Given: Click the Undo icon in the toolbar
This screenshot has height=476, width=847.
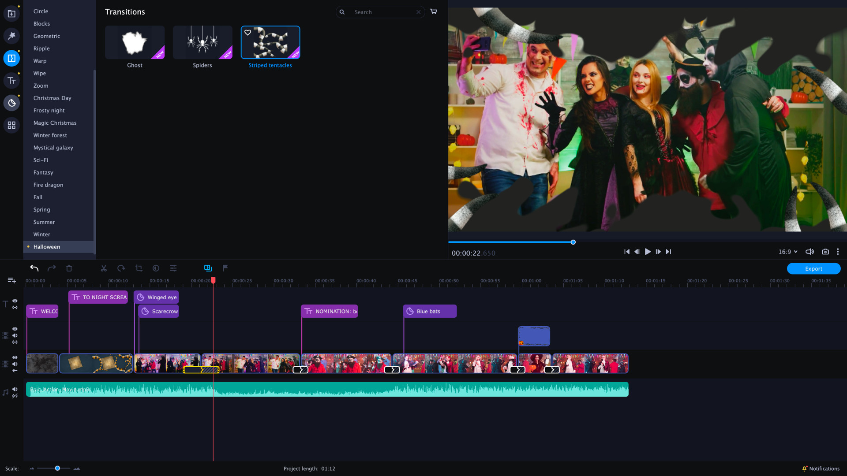Looking at the screenshot, I should [34, 268].
